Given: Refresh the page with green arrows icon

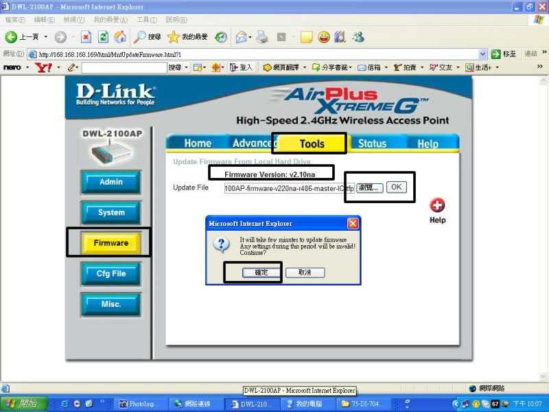Looking at the screenshot, I should click(104, 37).
